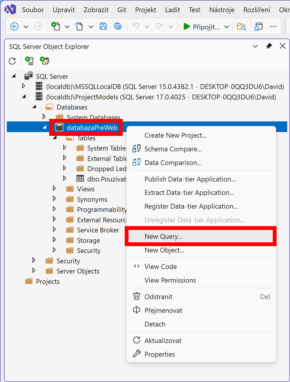The width and height of the screenshot is (290, 382).
Task: Click the create new database project icon
Action: click(x=44, y=61)
